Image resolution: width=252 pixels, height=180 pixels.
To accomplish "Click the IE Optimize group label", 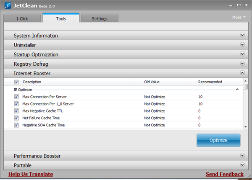I will (x=23, y=90).
